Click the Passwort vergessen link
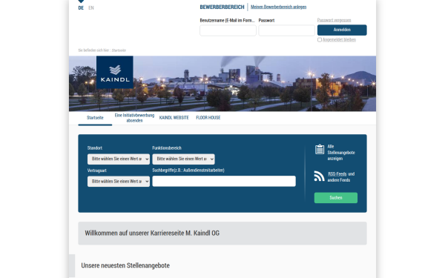The height and width of the screenshot is (278, 445). pyautogui.click(x=334, y=20)
